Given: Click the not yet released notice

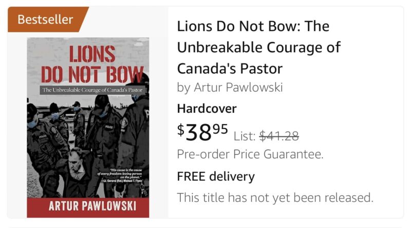Looking at the screenshot, I should (275, 197).
